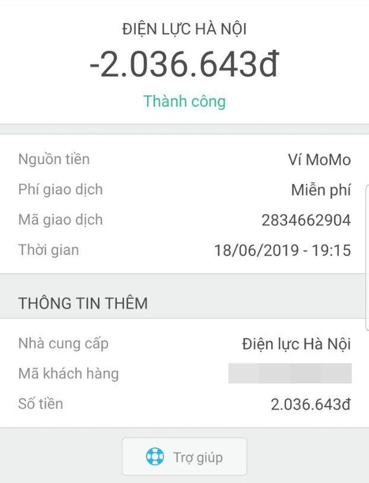Screen dimensions: 369x483
Task: Click the Nguồn tiền label
Action: pyautogui.click(x=54, y=160)
